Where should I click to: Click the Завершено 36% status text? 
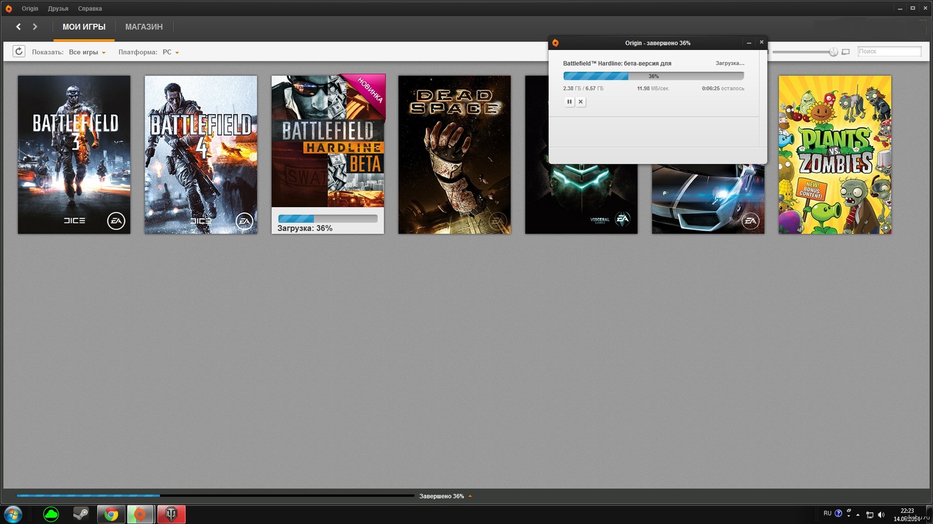click(x=441, y=496)
